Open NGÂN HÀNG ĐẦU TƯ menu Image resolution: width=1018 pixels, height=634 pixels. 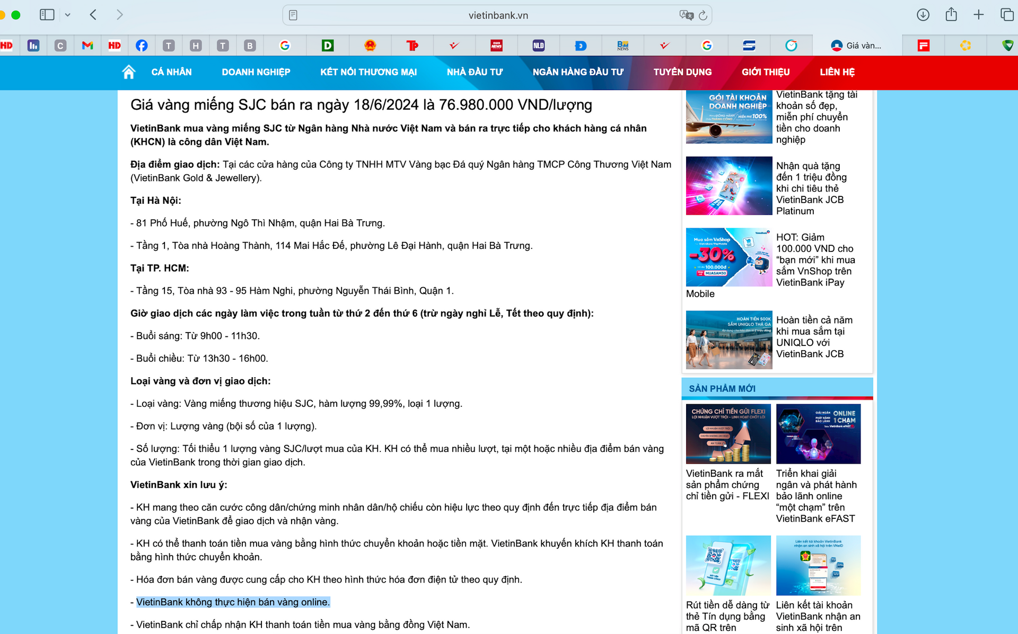coord(578,72)
